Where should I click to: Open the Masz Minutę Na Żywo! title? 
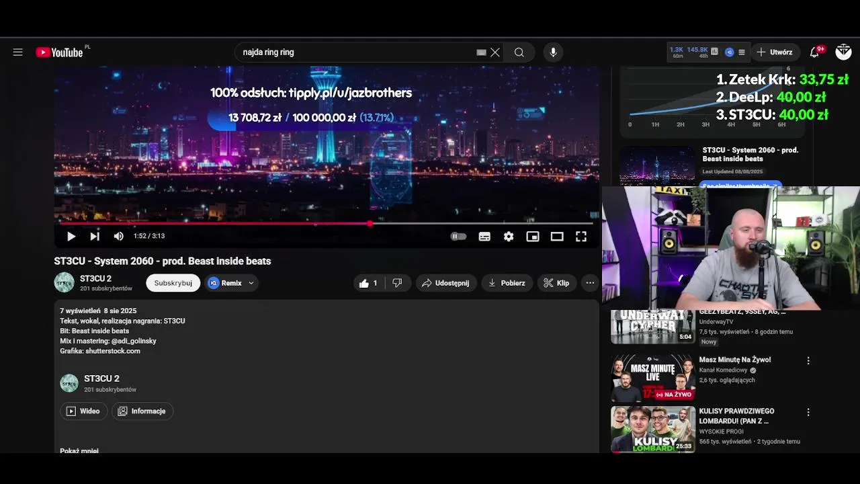coord(734,360)
